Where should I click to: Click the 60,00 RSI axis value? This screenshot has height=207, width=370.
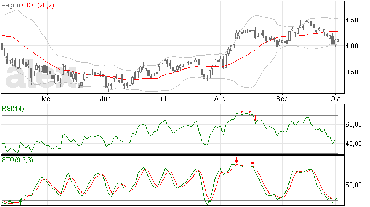tap(353, 125)
